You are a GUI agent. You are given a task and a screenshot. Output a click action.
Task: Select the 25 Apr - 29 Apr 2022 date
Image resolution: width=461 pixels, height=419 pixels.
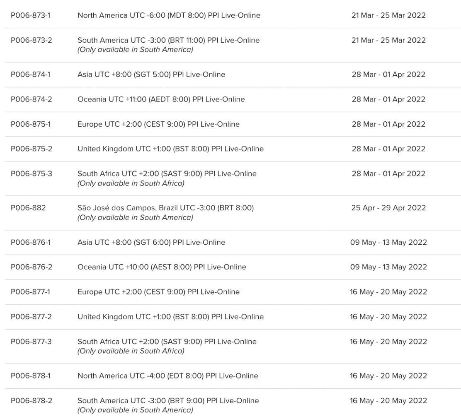pyautogui.click(x=388, y=208)
